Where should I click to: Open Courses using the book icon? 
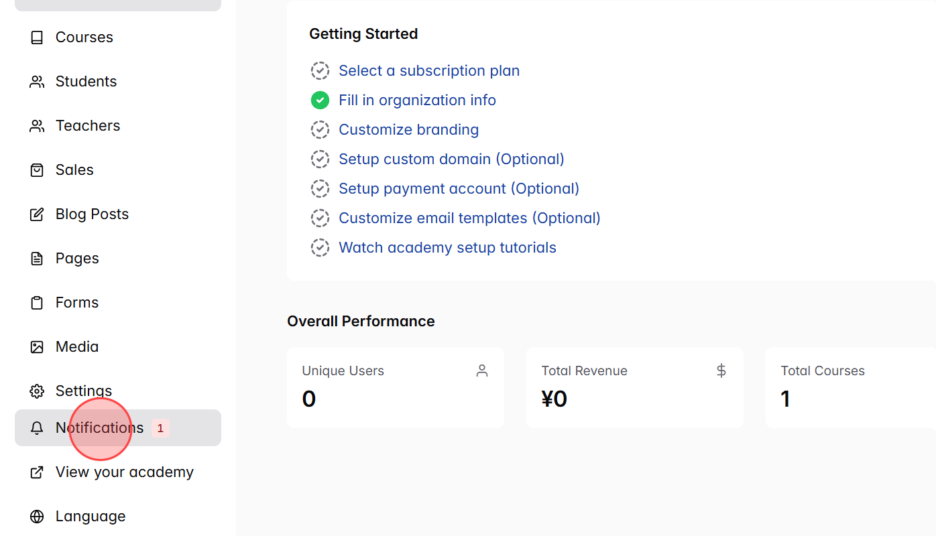pyautogui.click(x=37, y=37)
